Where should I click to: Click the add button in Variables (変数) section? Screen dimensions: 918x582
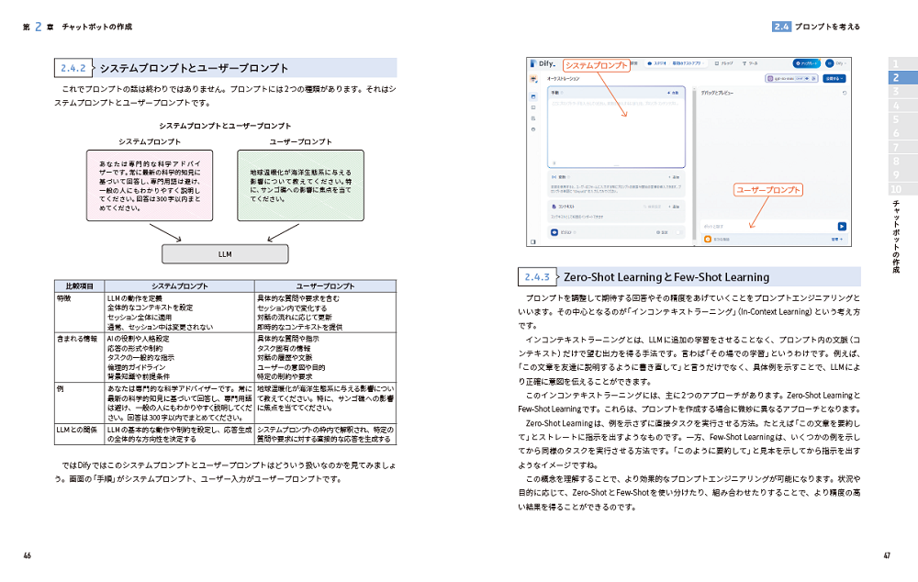tap(676, 176)
